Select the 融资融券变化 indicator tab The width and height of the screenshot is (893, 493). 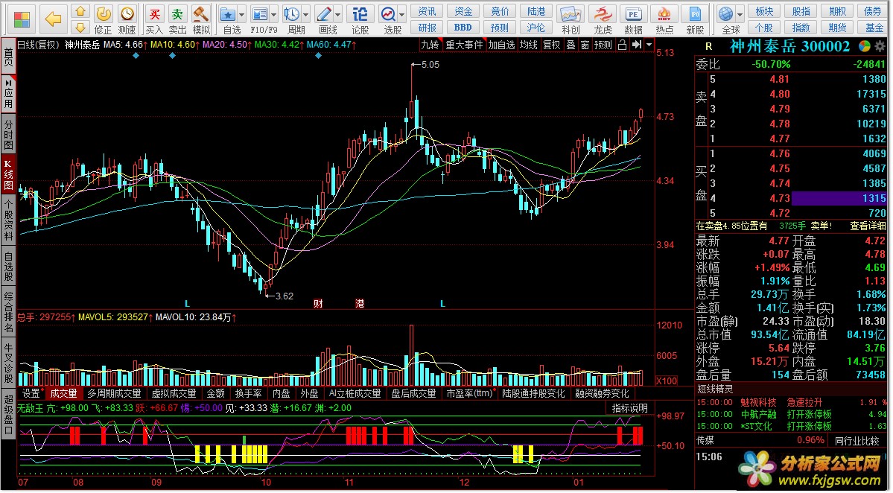[602, 393]
